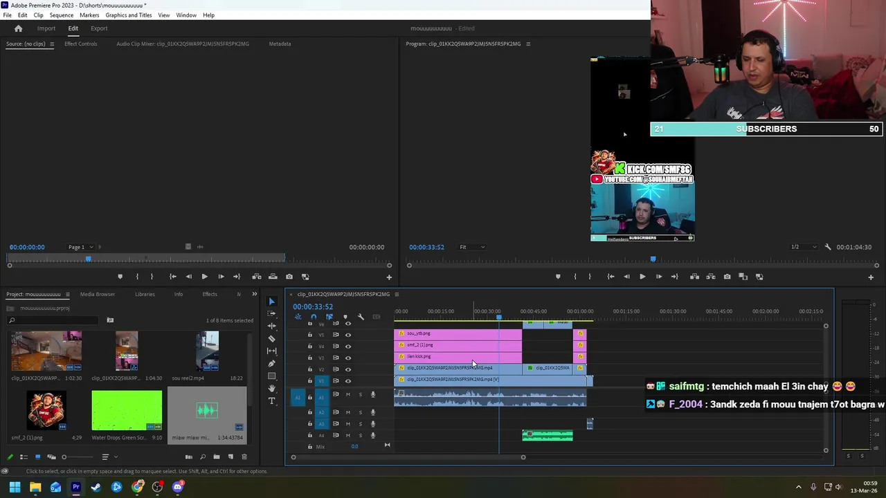Solo audio track A2
The height and width of the screenshot is (498, 886).
[360, 412]
